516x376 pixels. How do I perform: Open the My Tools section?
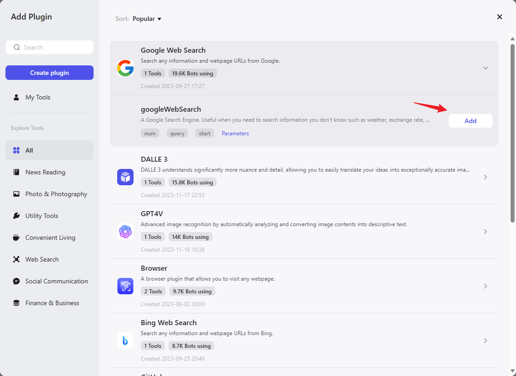[x=38, y=97]
